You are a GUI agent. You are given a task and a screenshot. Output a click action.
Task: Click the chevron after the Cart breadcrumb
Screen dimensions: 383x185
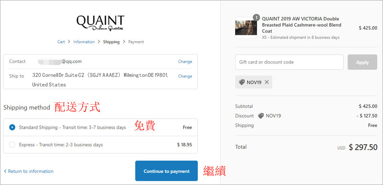tap(69, 42)
